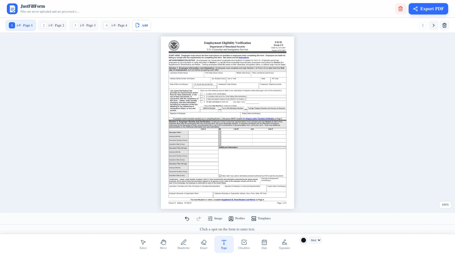This screenshot has width=455, height=256.
Task: Open Profiles
Action: (237, 218)
